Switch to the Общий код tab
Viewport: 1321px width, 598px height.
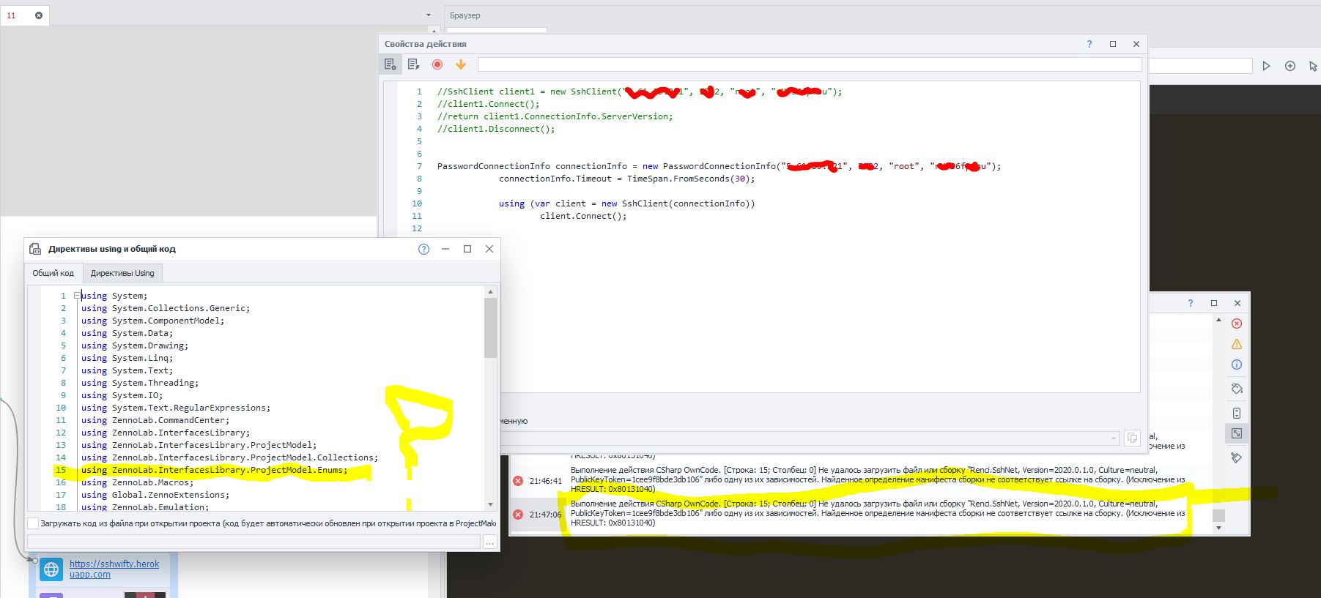53,273
